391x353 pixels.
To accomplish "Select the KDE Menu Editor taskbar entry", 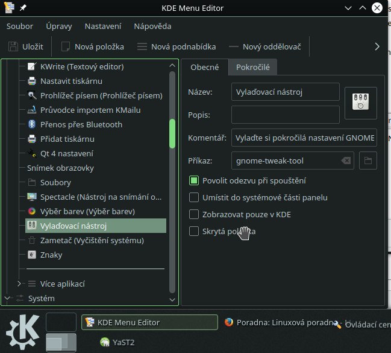I will pos(149,322).
